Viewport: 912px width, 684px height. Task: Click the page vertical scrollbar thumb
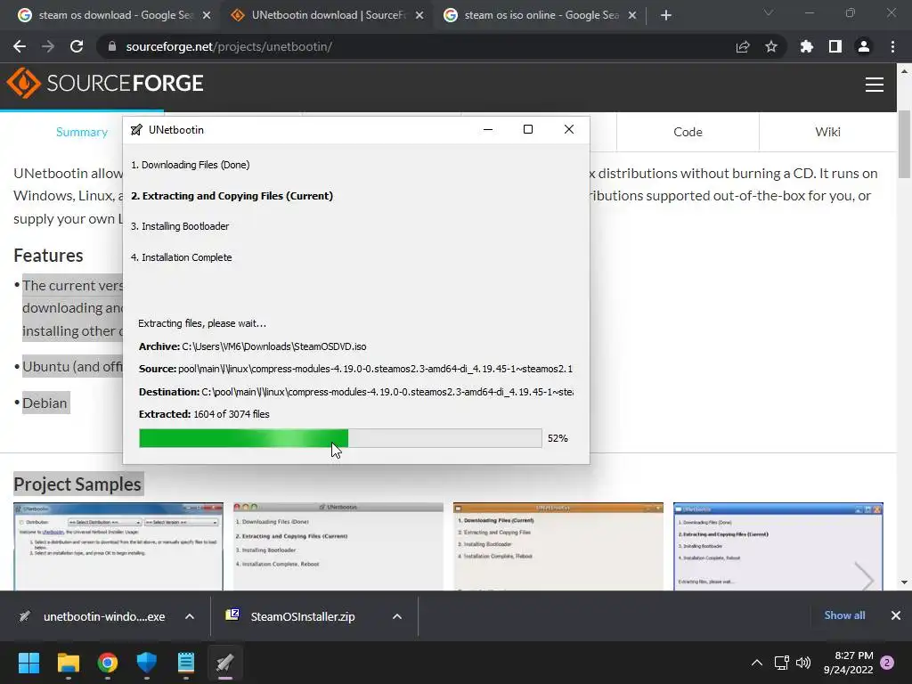904,144
